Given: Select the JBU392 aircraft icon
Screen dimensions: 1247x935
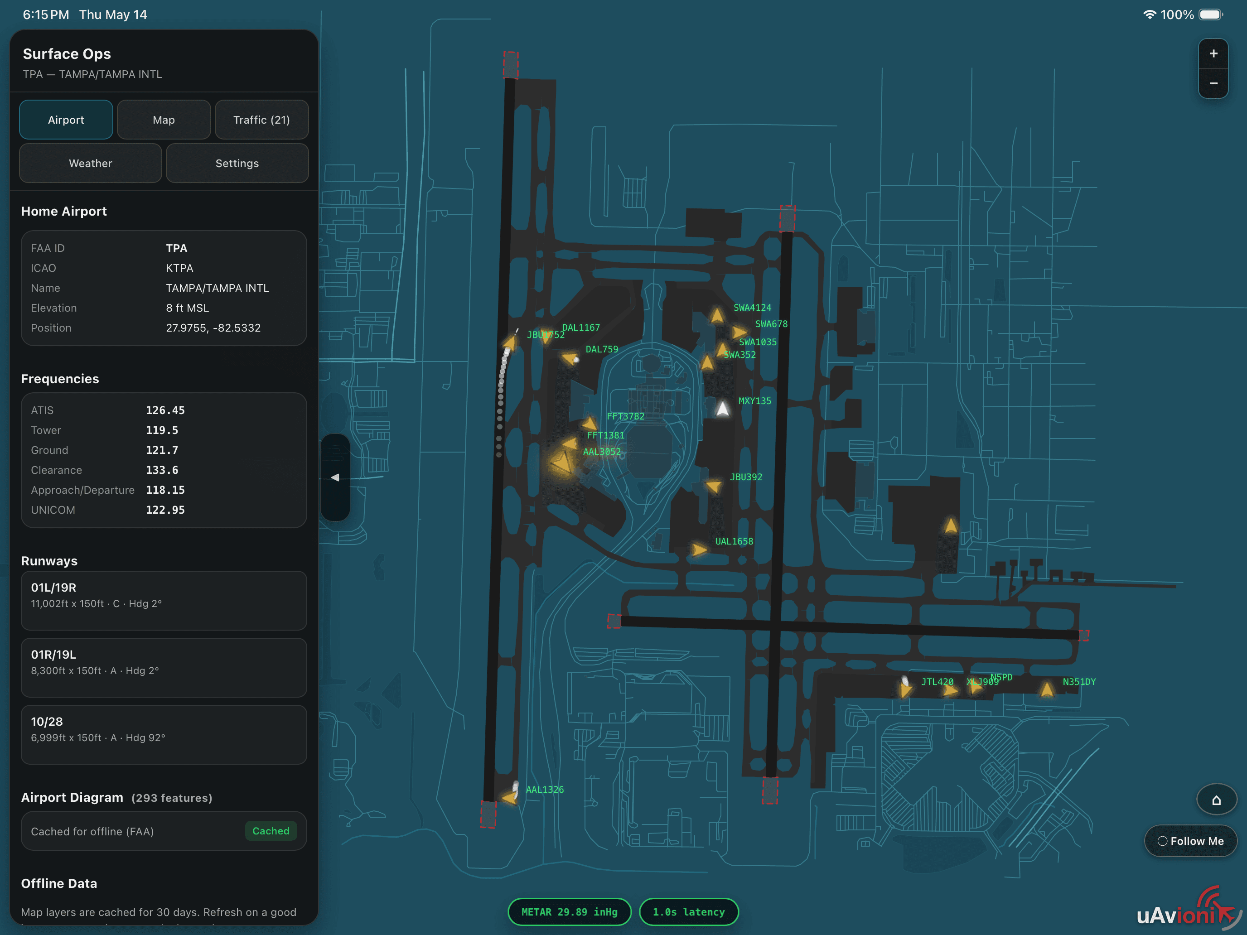Looking at the screenshot, I should pyautogui.click(x=714, y=485).
